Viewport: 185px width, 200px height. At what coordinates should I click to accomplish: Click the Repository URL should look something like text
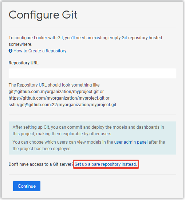pos(54,85)
